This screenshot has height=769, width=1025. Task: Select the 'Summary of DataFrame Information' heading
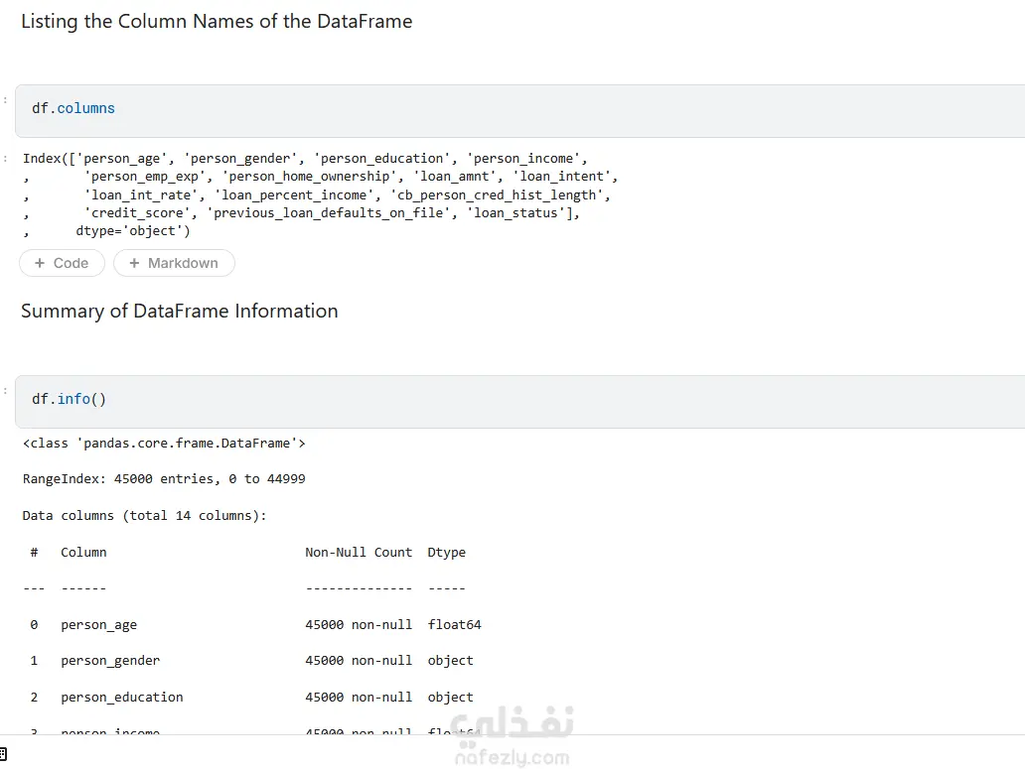coord(180,312)
